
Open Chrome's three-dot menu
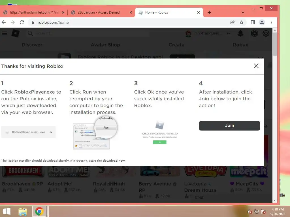[271, 22]
